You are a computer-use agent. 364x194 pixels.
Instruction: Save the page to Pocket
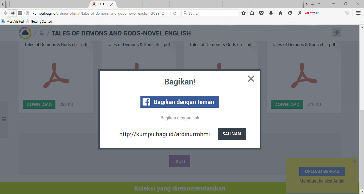pos(261,13)
